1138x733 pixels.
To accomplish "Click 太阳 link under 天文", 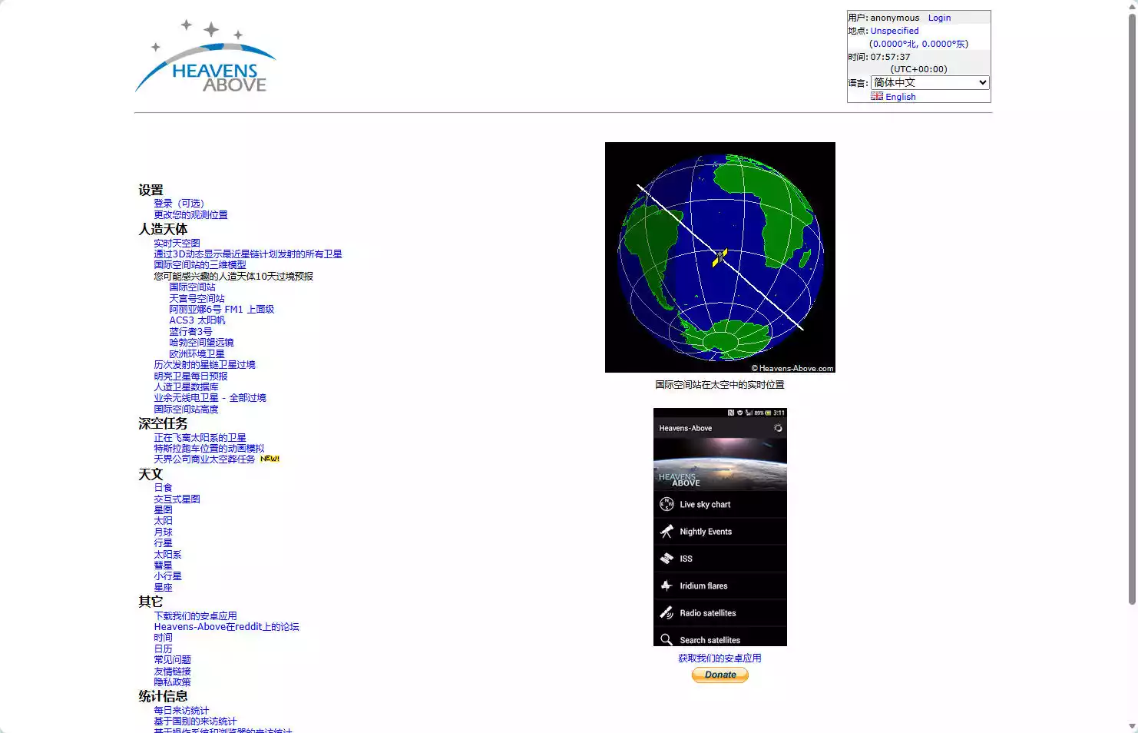I will tap(163, 521).
